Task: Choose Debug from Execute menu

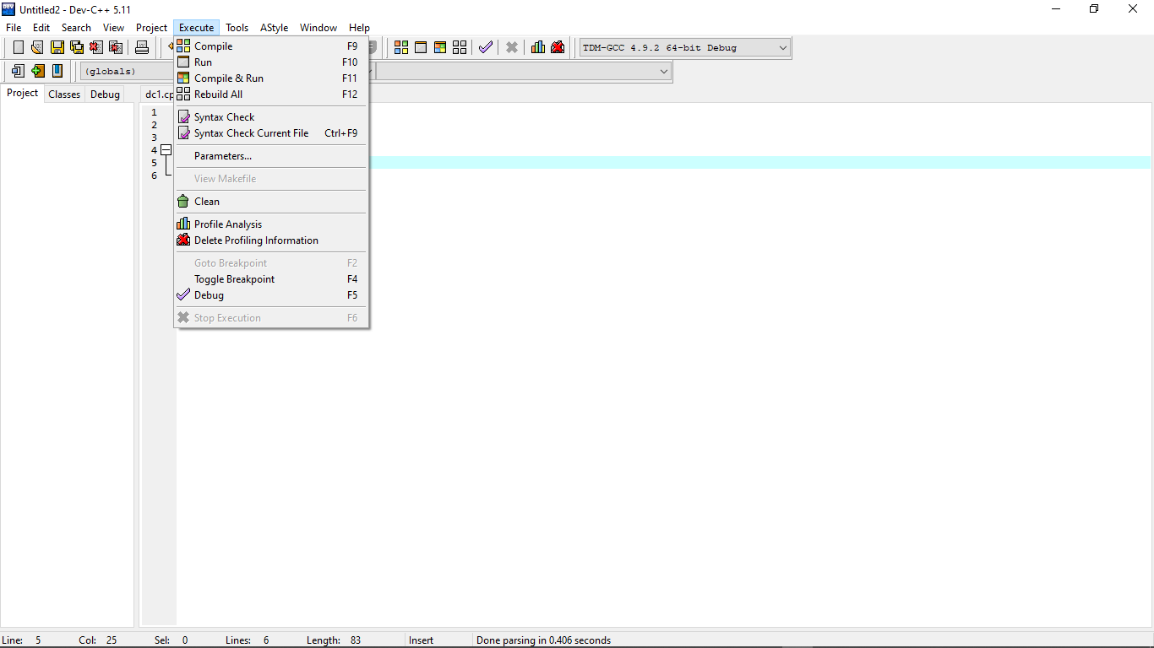Action: click(270, 295)
